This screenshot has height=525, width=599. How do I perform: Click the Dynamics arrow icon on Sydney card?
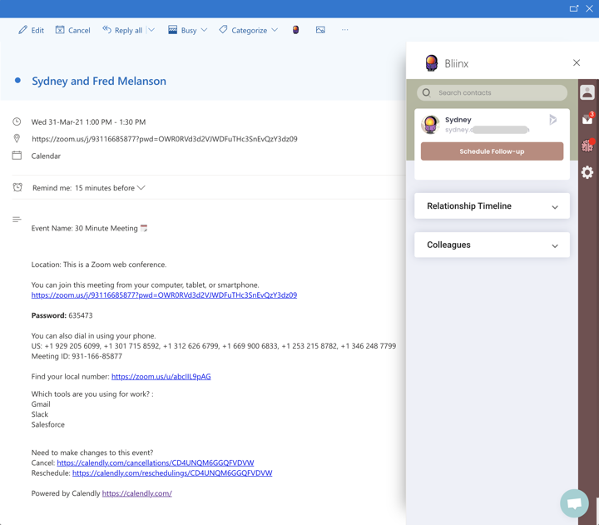tap(552, 120)
